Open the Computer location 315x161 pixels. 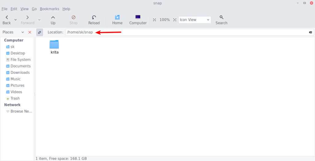(x=138, y=20)
